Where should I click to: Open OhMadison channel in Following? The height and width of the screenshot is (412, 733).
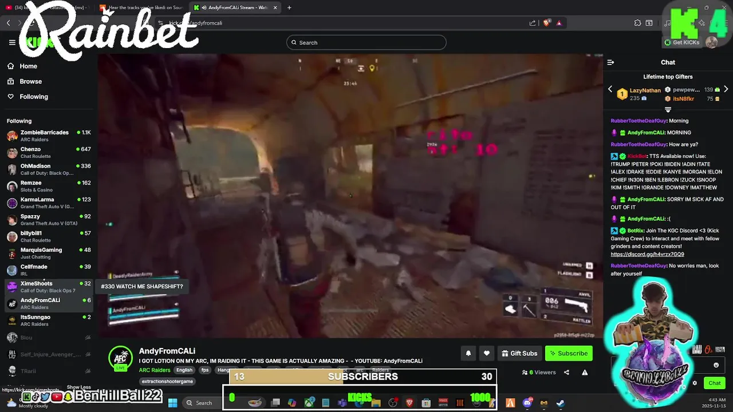coord(49,169)
